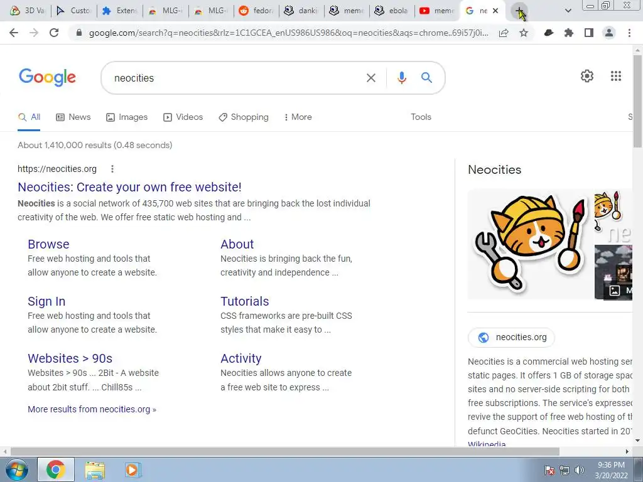The height and width of the screenshot is (482, 643).
Task: Open 'Neocities: Create your own free website!' result
Action: (129, 187)
